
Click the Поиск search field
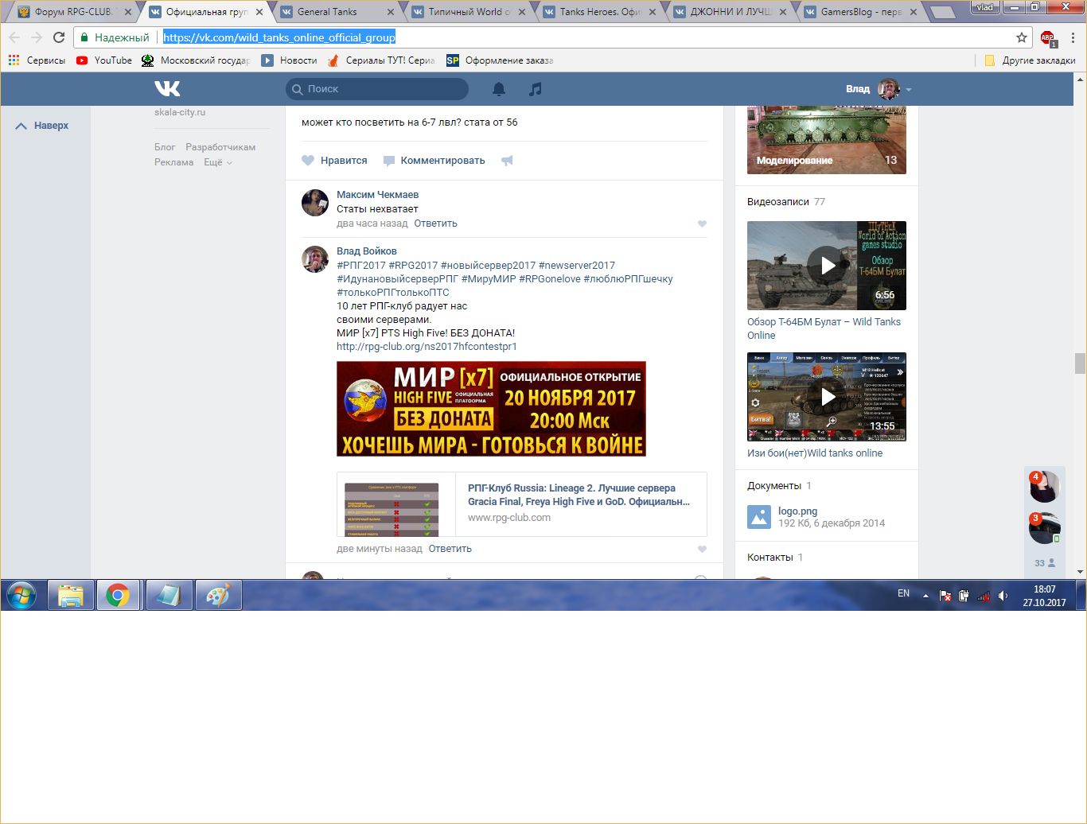click(377, 89)
